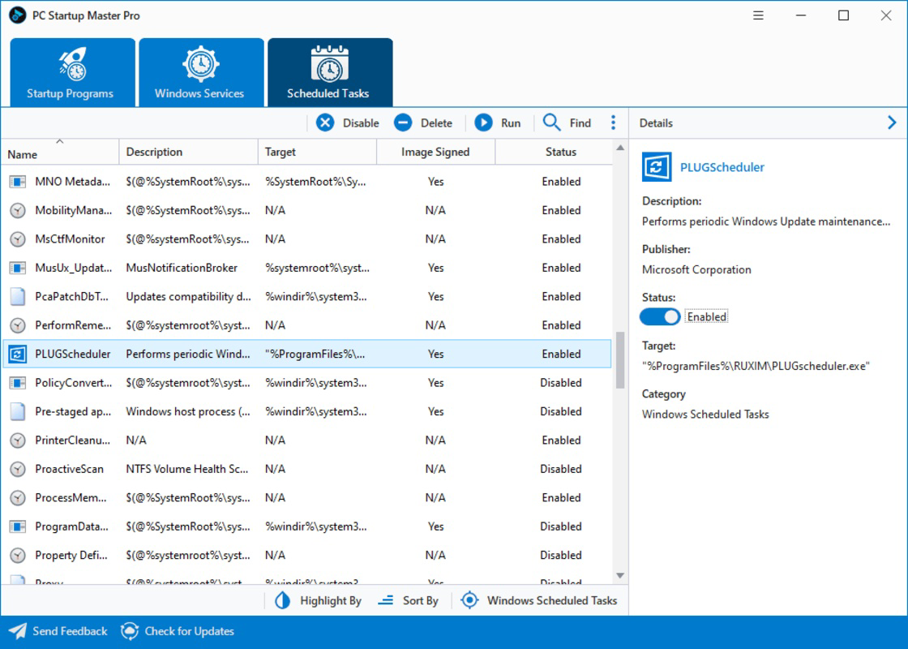Click the PLUGScheduler icon in Details panel
This screenshot has width=908, height=649.
tap(656, 167)
